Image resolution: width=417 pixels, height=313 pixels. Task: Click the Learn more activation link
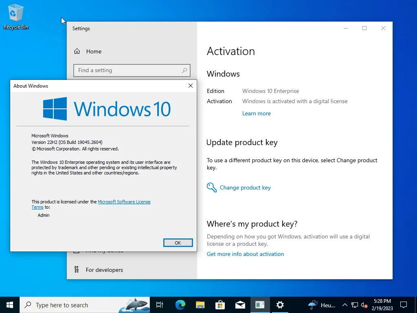(x=257, y=113)
